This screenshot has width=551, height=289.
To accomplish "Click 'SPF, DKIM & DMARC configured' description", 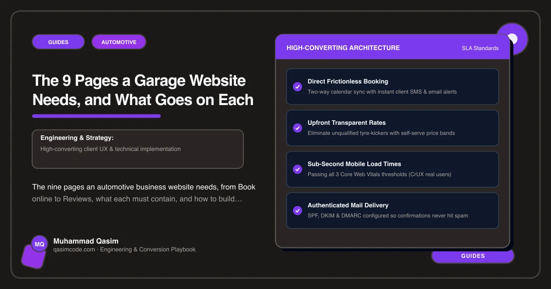I will pyautogui.click(x=388, y=216).
